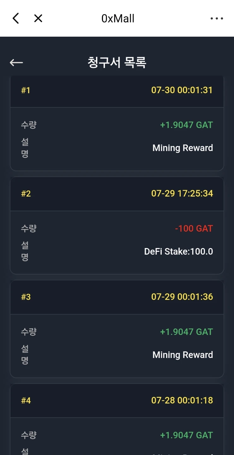
Task: Open bill entry #2 header
Action: tap(117, 194)
